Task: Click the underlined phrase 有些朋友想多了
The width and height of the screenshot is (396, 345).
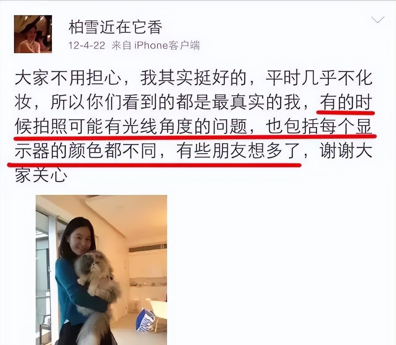Action: click(238, 151)
